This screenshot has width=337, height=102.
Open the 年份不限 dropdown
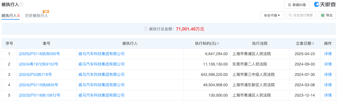(x=272, y=15)
